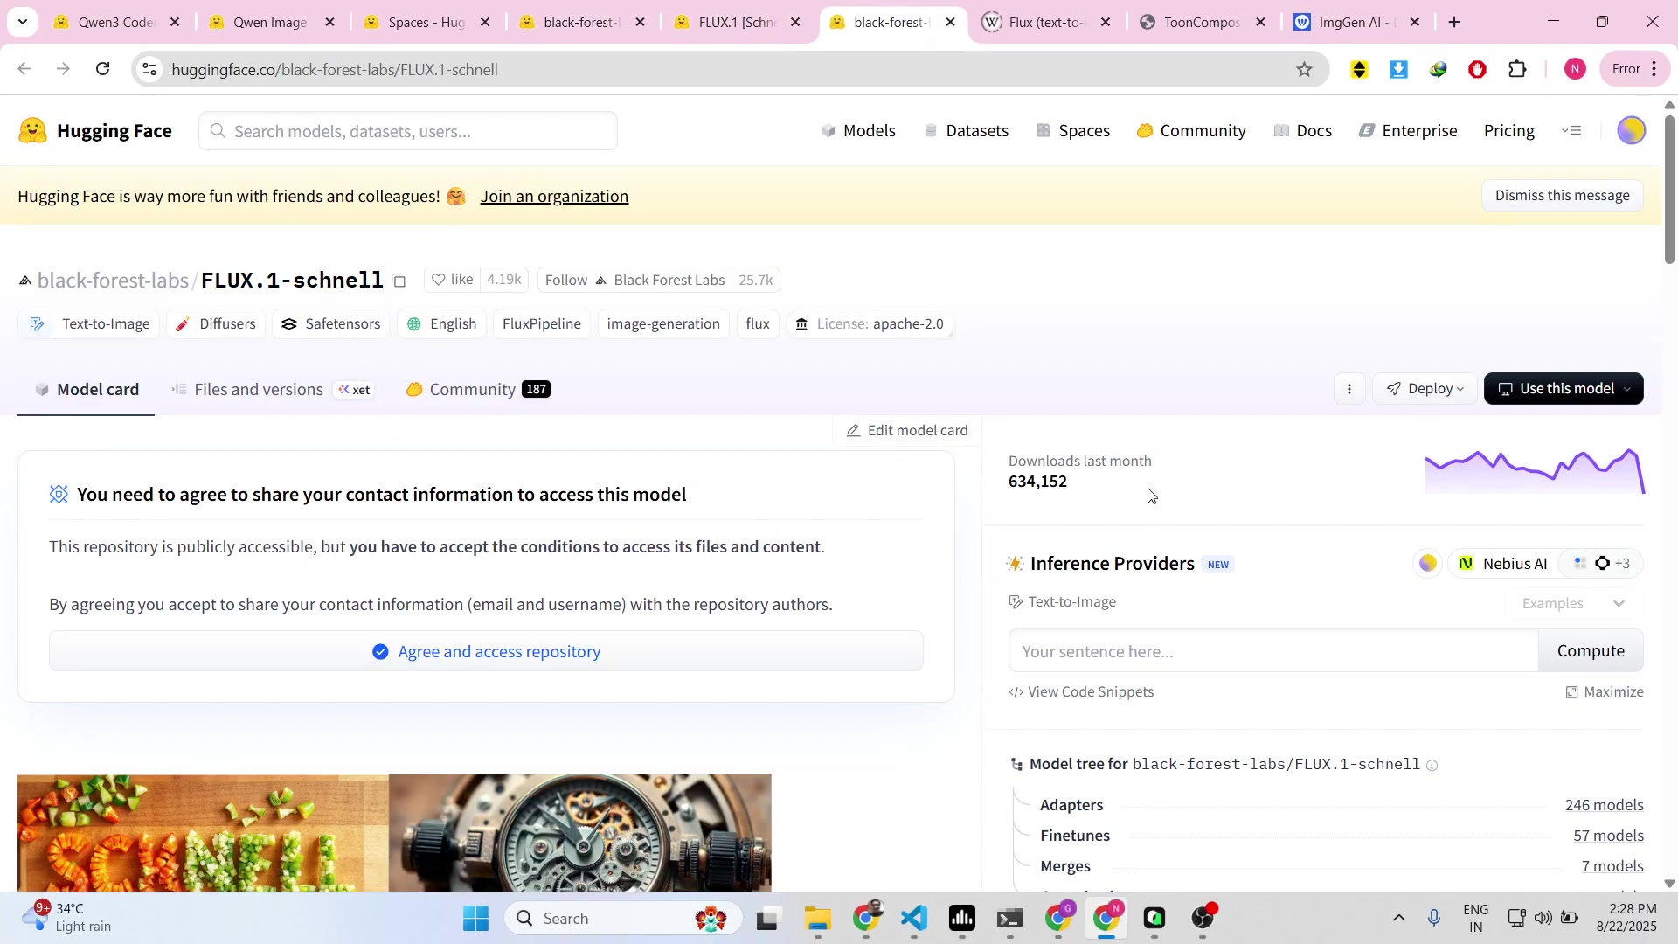1678x944 pixels.
Task: Click the downloads sparkline chart
Action: coord(1535,471)
